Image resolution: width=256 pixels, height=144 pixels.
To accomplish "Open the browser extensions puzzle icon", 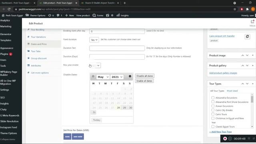I will click(x=247, y=9).
